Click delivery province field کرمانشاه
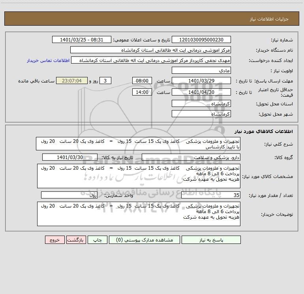This screenshot has height=294, width=304. tap(201, 103)
